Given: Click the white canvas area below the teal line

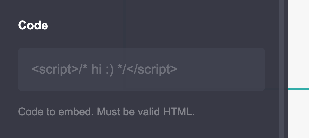Looking at the screenshot, I should pos(299,114).
